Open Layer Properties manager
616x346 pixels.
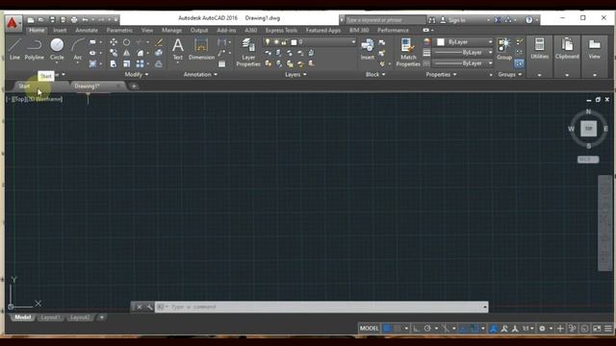[248, 53]
